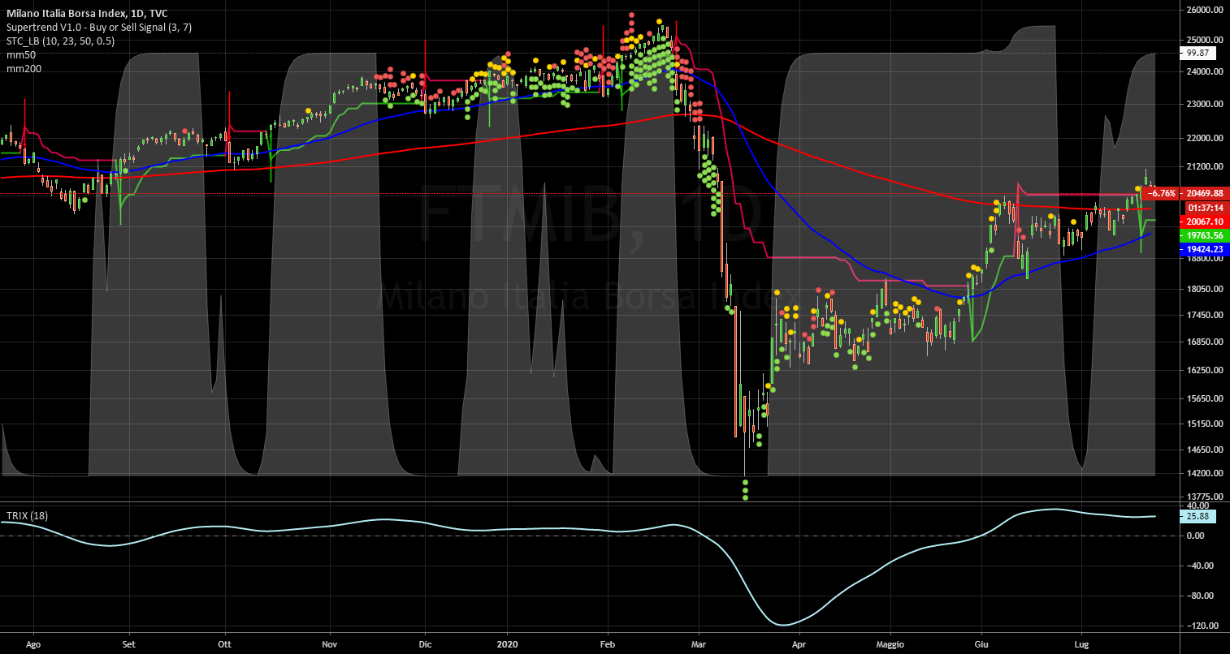Viewport: 1230px width, 654px height.
Task: Click the 23000.00 price axis label
Action: pos(1203,105)
